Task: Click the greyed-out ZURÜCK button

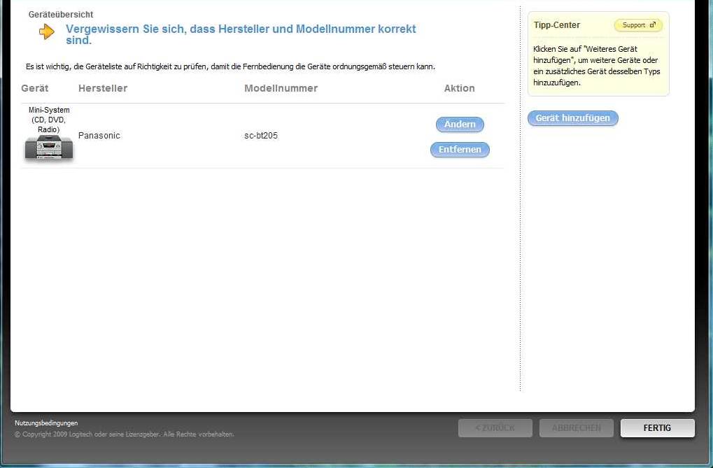Action: tap(495, 428)
